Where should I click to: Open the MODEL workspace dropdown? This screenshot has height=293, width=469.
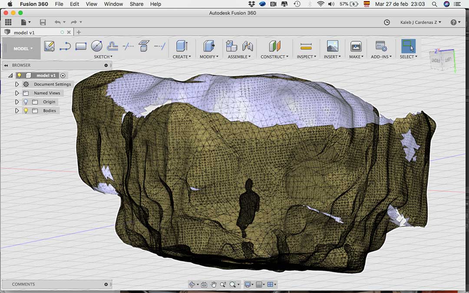[x=23, y=49]
